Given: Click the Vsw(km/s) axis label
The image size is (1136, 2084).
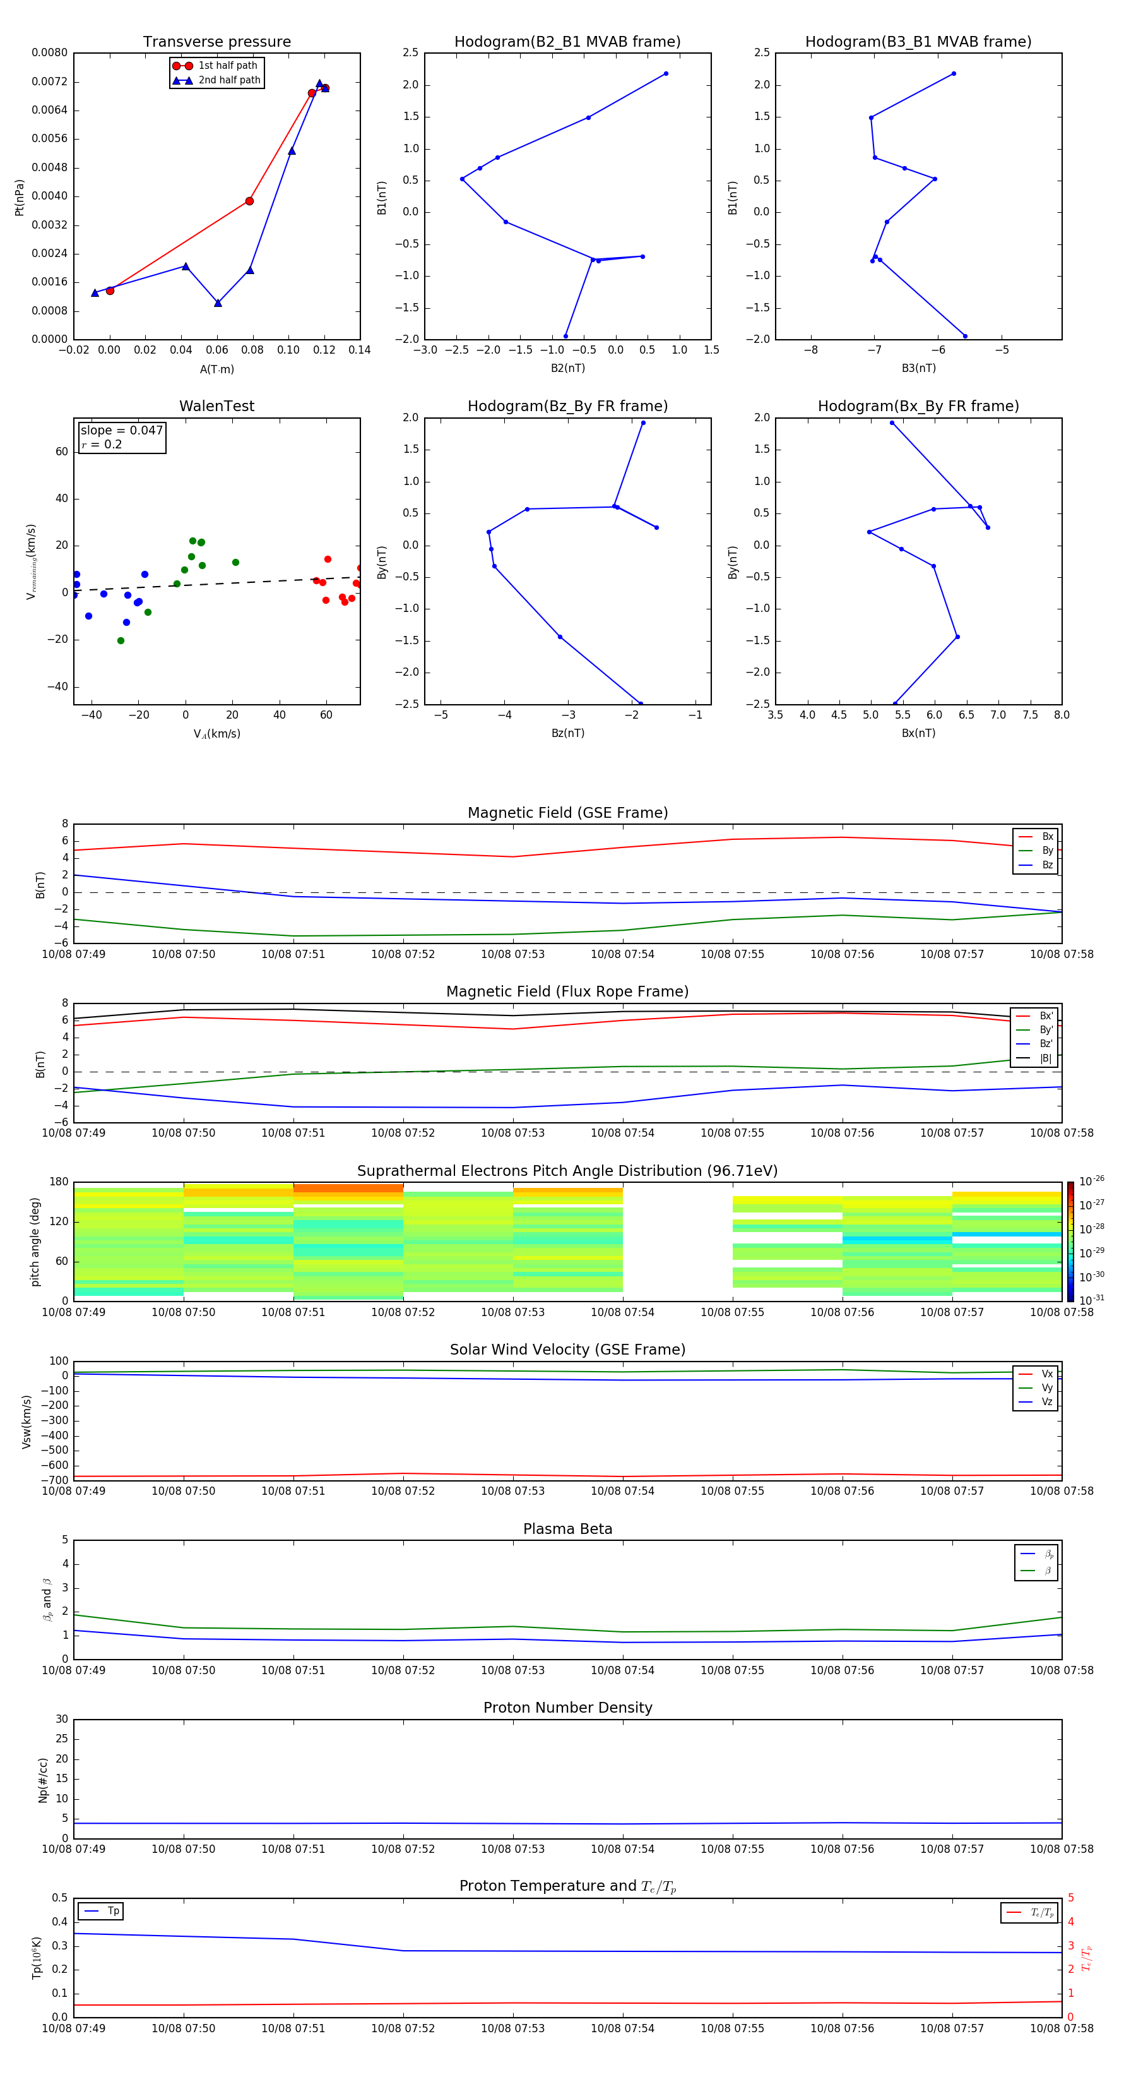Looking at the screenshot, I should point(27,1421).
